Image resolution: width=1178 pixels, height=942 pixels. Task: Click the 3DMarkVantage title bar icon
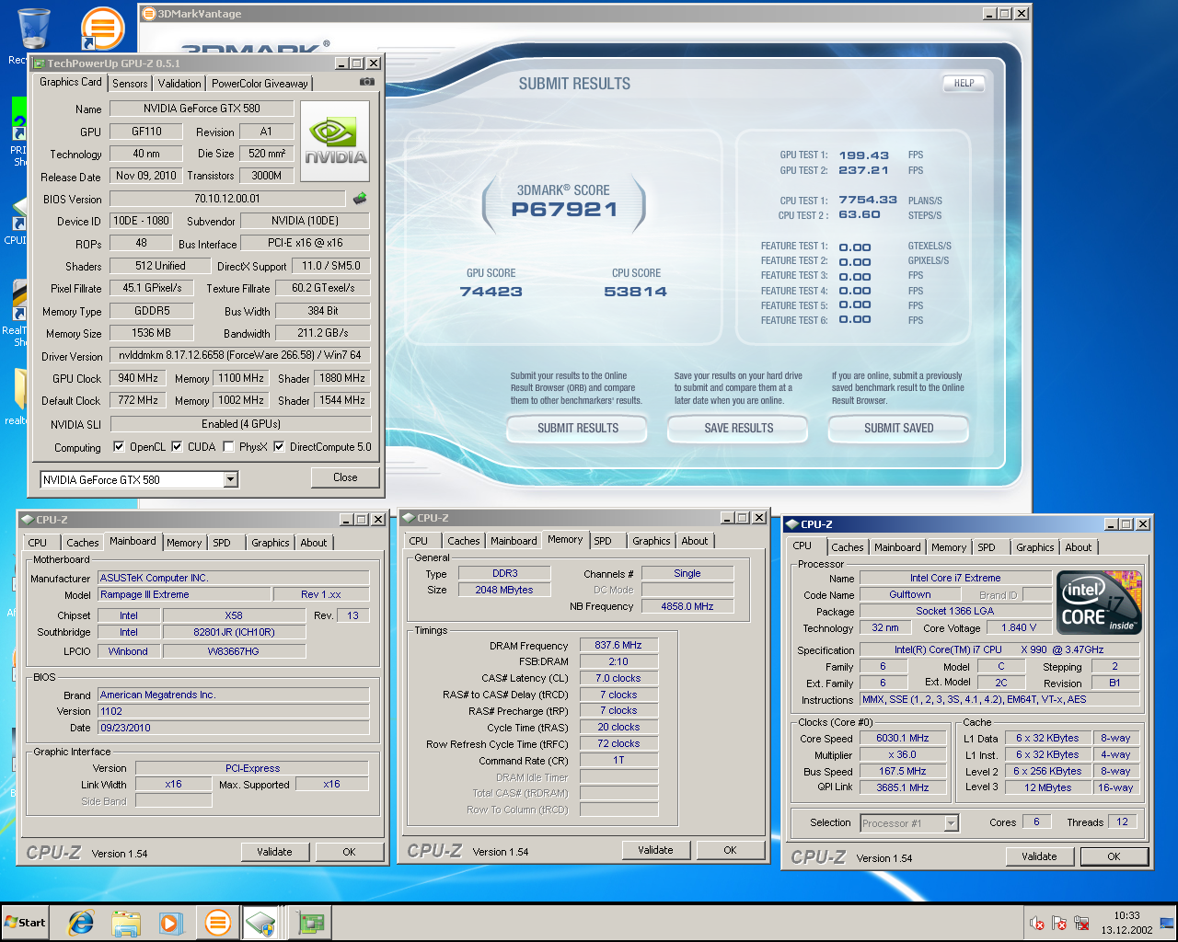[149, 14]
